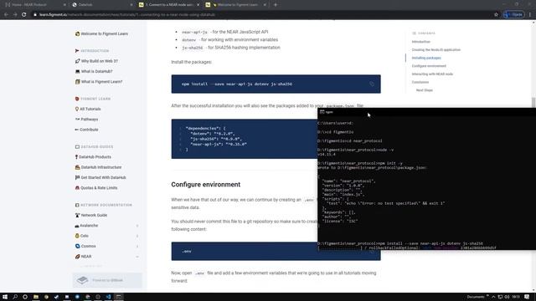Expand the Celo section chevron

pyautogui.click(x=137, y=236)
